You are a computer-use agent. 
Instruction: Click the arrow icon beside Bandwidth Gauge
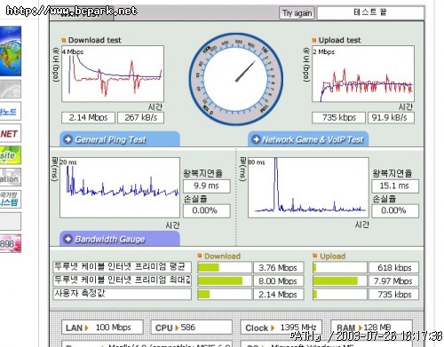(68, 239)
